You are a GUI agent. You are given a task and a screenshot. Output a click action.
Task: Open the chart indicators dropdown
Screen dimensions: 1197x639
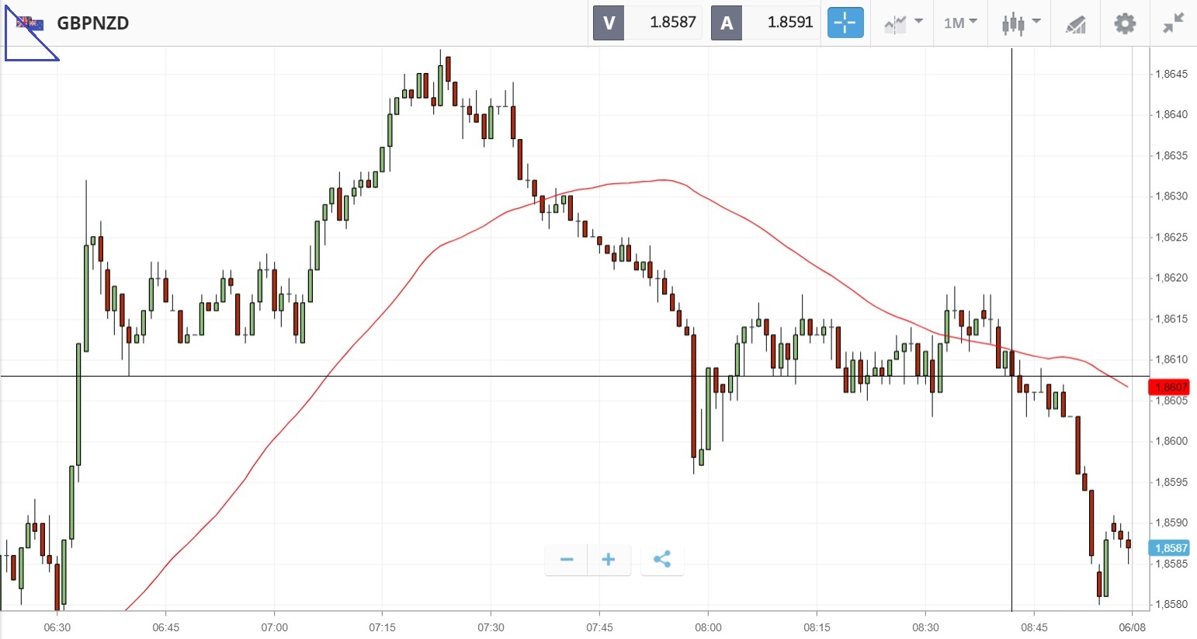click(x=903, y=23)
